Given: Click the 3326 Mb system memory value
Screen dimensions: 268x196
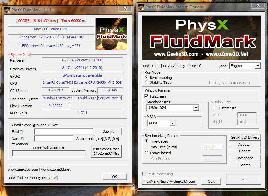Looking at the screenshot, I should (x=110, y=90).
